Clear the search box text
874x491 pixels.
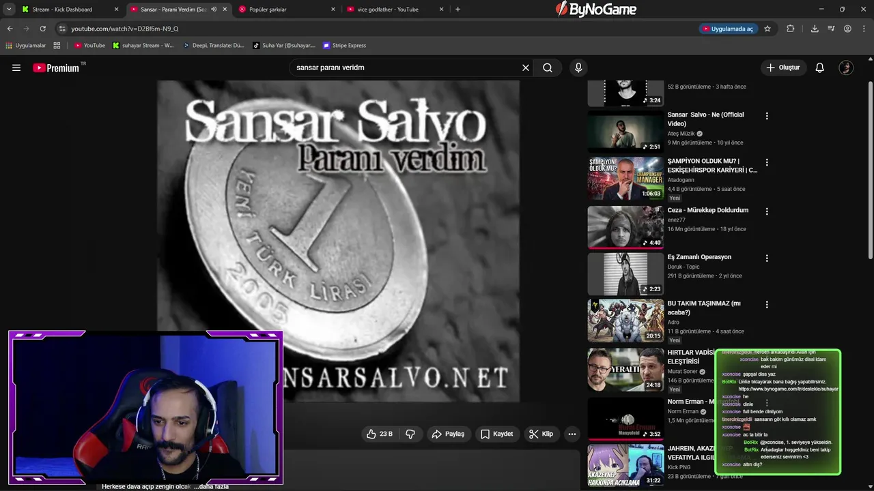pos(526,68)
